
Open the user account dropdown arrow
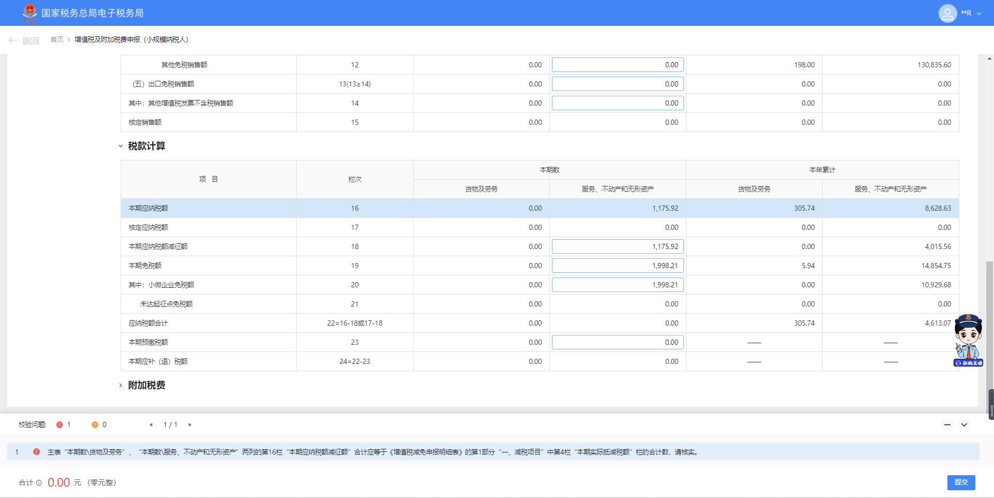coord(979,13)
